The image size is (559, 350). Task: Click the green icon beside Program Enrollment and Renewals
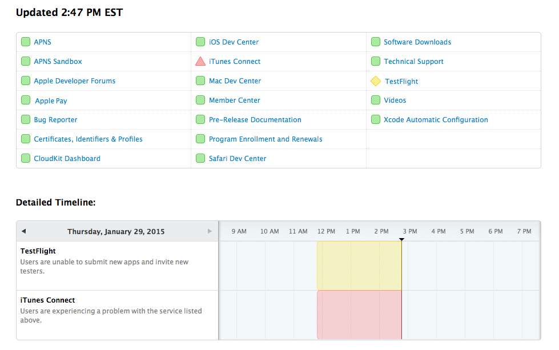pyautogui.click(x=200, y=139)
